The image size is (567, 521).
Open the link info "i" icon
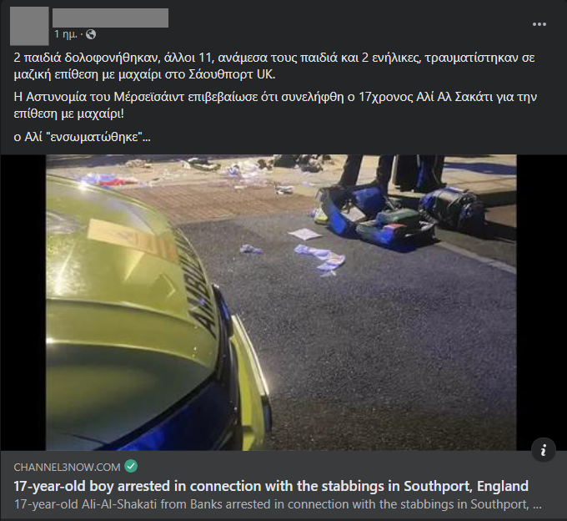pos(543,450)
